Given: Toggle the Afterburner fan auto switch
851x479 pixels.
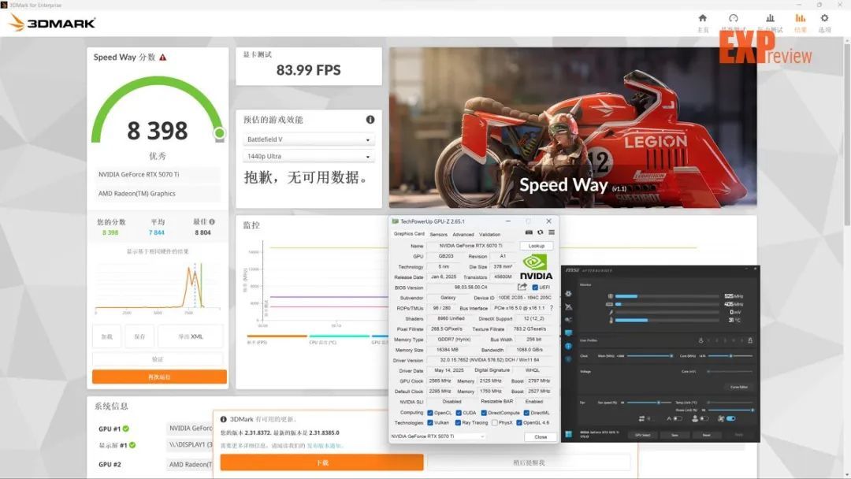Looking at the screenshot, I should point(678,419).
